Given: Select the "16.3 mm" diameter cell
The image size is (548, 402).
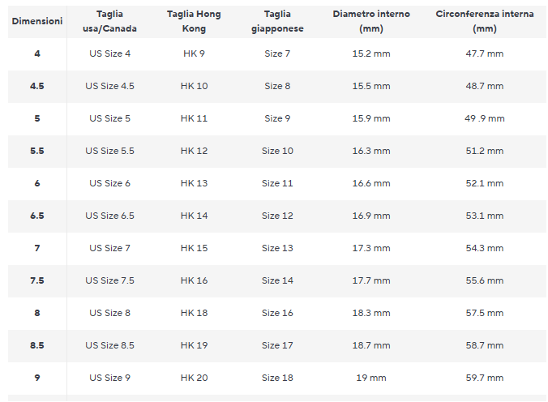Looking at the screenshot, I should (371, 151).
